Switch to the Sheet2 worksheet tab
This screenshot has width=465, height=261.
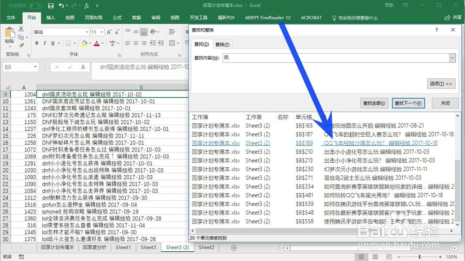click(x=206, y=248)
